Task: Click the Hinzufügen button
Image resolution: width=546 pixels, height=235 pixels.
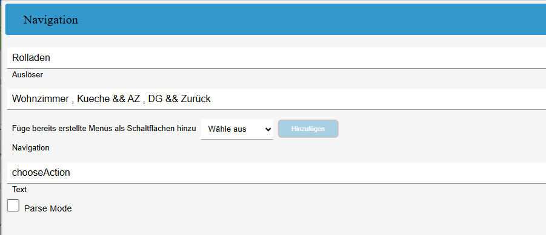Action: click(308, 129)
